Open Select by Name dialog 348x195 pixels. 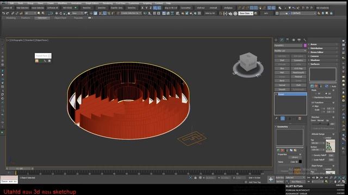(43, 13)
